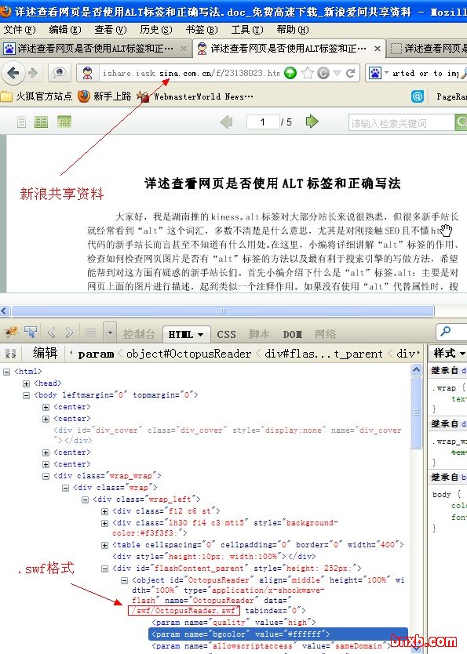Select the param name quality line
The height and width of the screenshot is (654, 467).
[x=234, y=623]
